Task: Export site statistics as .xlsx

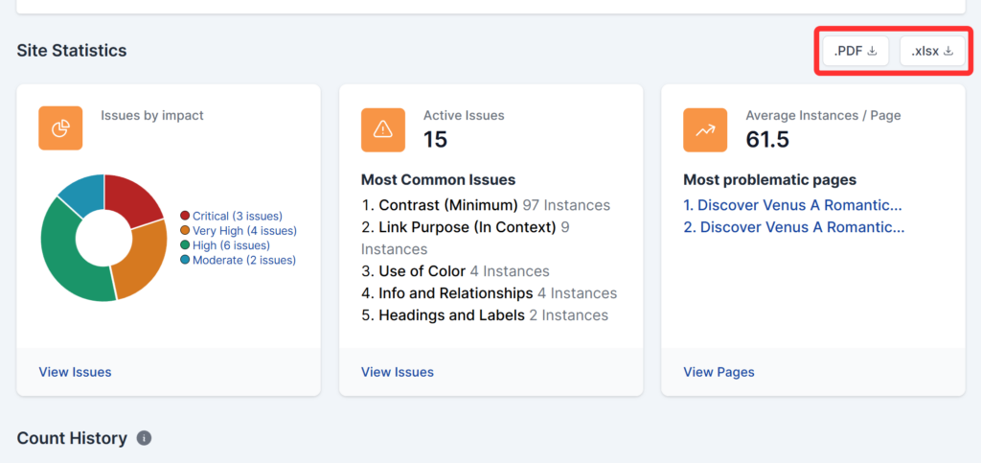Action: point(932,51)
